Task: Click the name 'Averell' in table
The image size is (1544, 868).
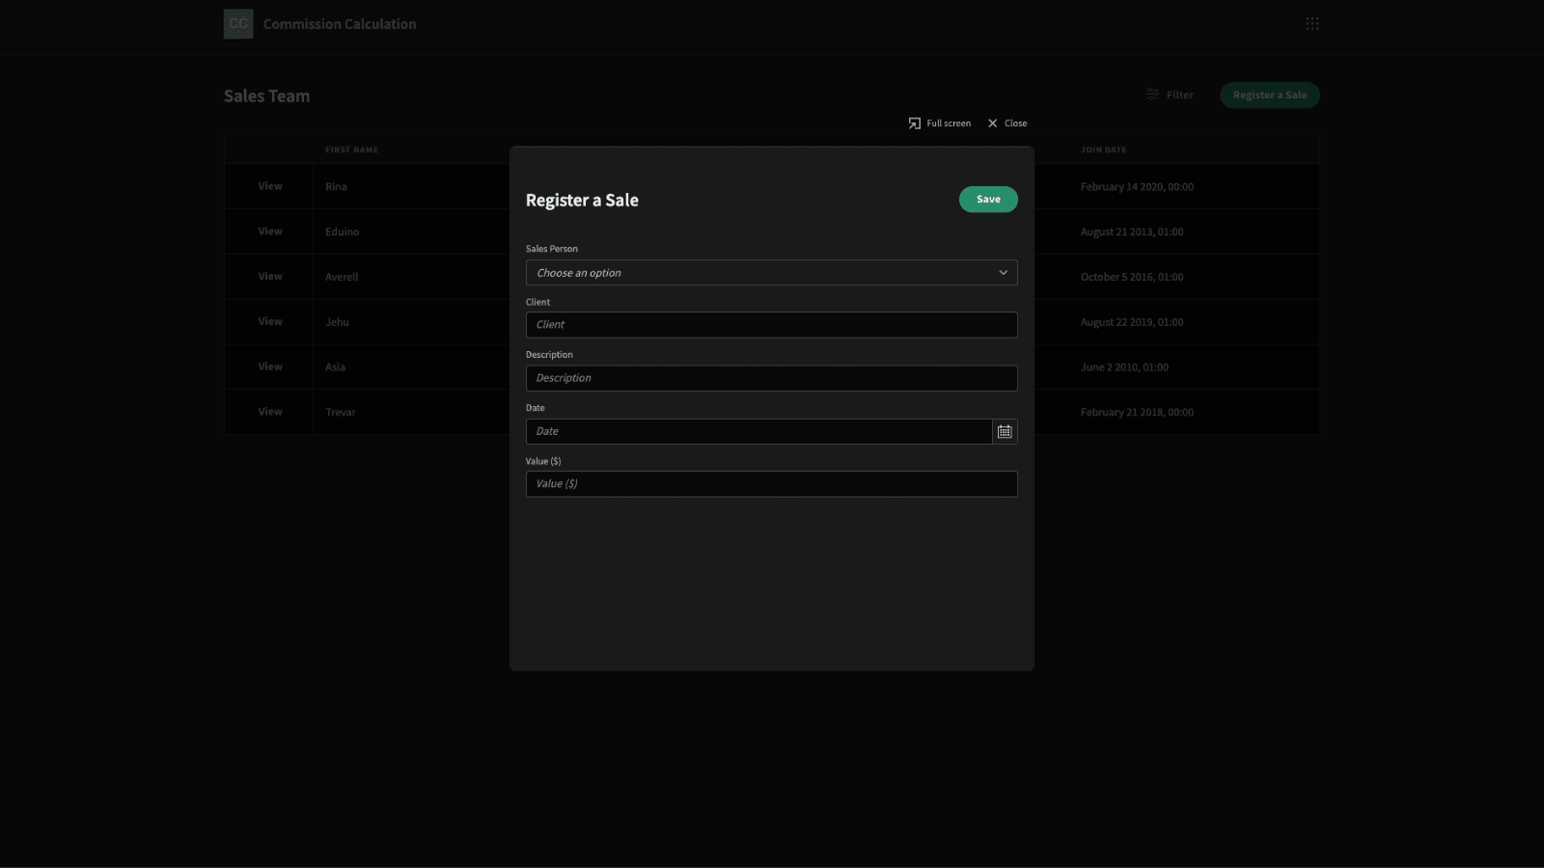Action: [x=342, y=277]
